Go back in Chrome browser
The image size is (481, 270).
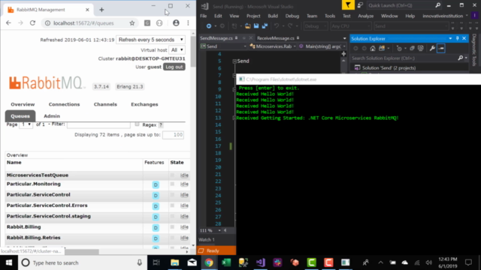(8, 23)
